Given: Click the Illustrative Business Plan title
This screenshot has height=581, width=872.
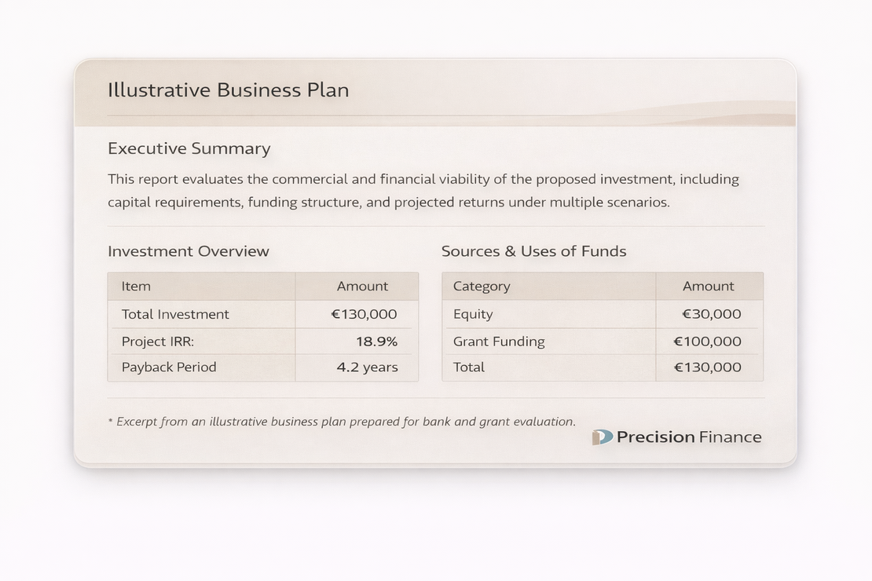Looking at the screenshot, I should [x=228, y=90].
